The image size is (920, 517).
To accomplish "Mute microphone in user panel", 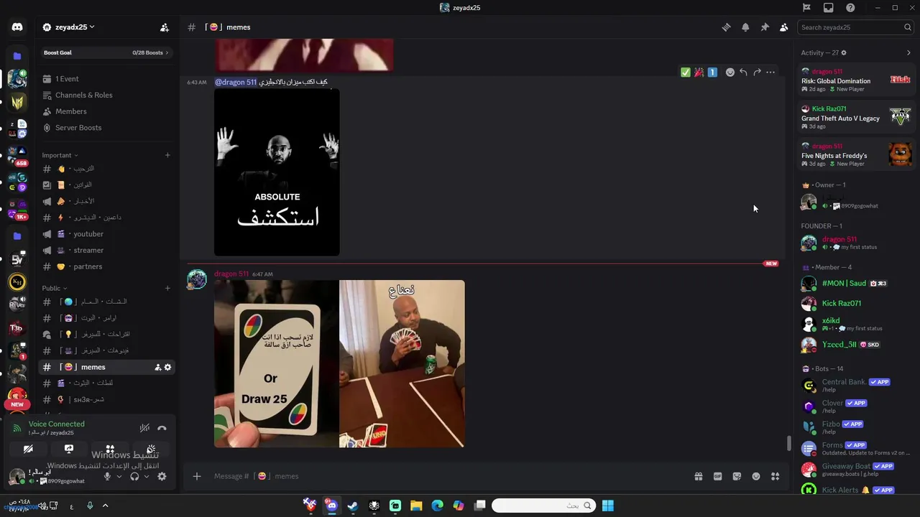I will coord(107,476).
